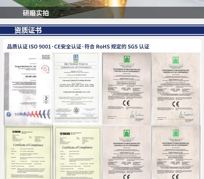Click the green logo on the third top-row certificate

126,59
